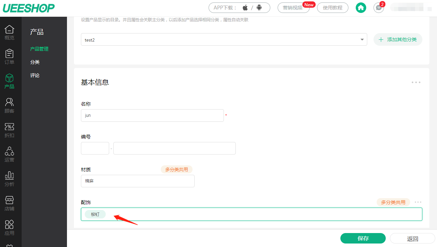The image size is (437, 247).
Task: Open the messages icon with badge 2
Action: click(379, 8)
